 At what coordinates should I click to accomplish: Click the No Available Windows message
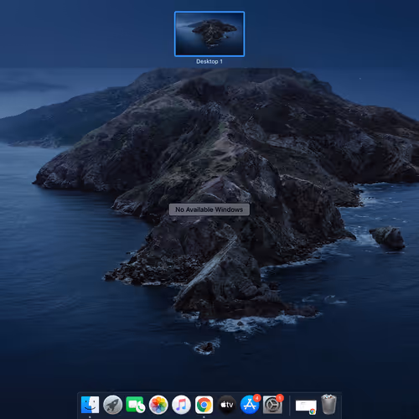(x=209, y=209)
